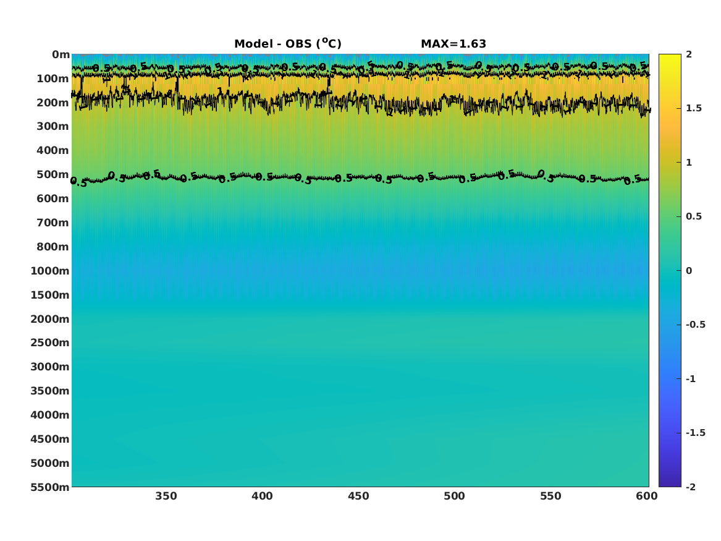Click the 'MAX=1.63' label

(453, 44)
